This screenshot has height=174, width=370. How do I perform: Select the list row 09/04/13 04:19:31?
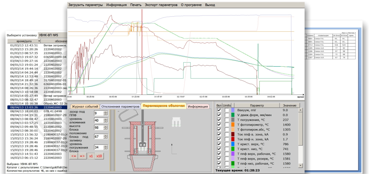pos(37,115)
